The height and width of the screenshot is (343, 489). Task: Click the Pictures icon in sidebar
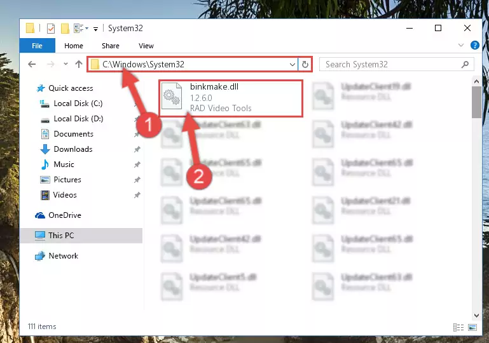point(45,180)
